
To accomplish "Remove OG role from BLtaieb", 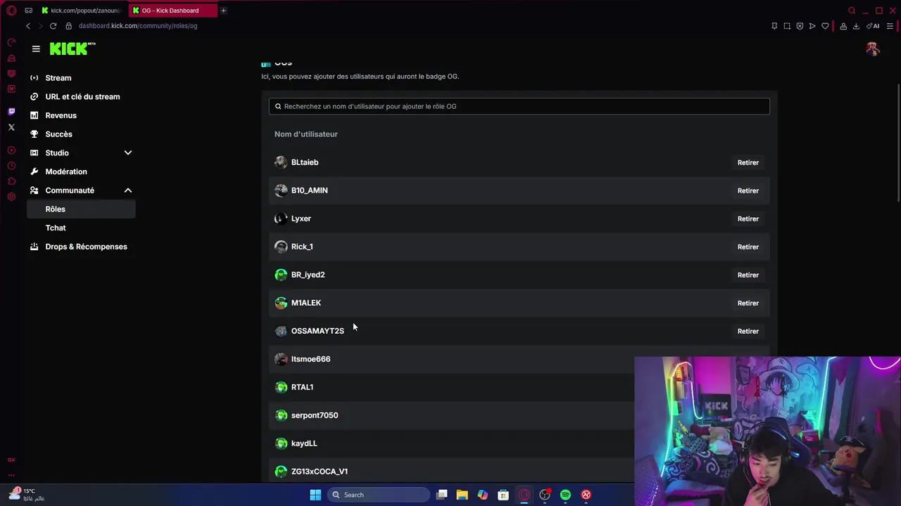I will [x=748, y=162].
